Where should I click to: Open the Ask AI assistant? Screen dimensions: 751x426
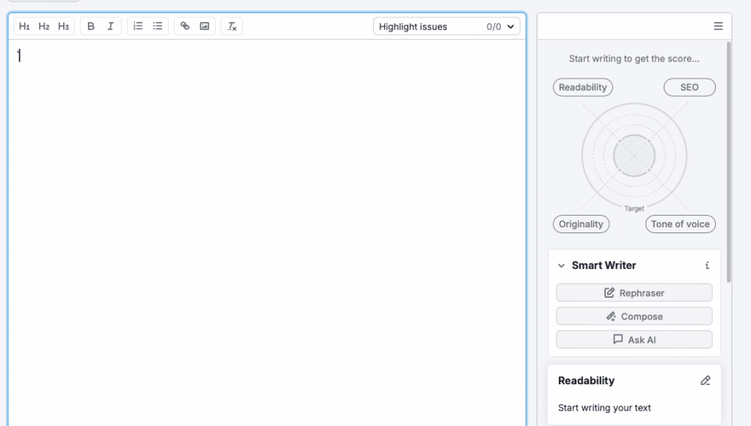coord(634,339)
